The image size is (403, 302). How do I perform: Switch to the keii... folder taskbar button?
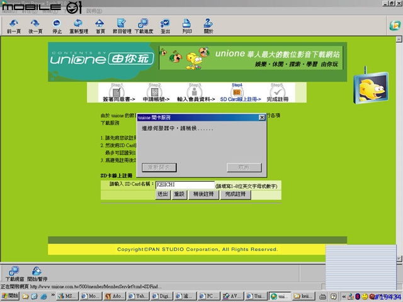pyautogui.click(x=304, y=296)
